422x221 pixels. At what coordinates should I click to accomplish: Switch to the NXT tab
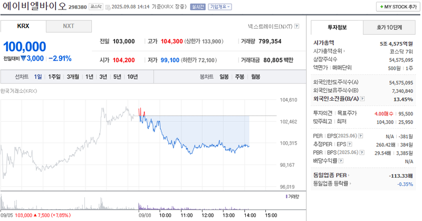69,26
